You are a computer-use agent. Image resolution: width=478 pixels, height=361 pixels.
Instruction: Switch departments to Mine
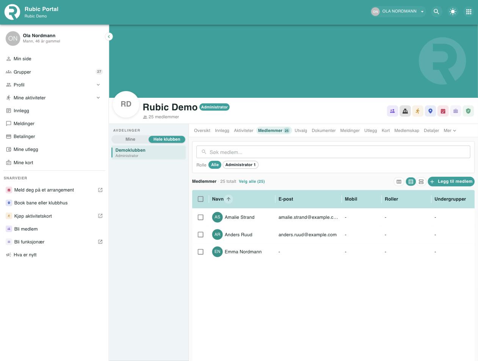130,139
